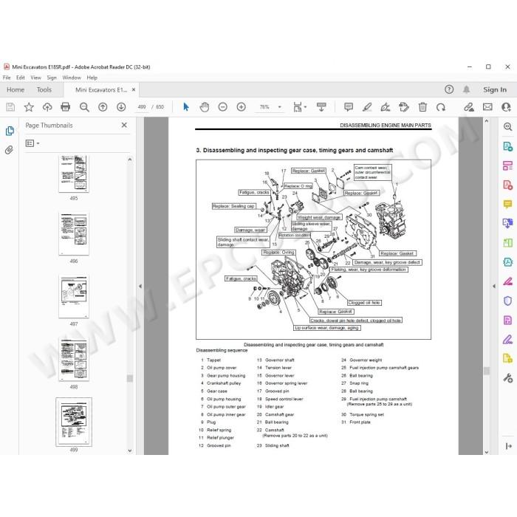The height and width of the screenshot is (517, 517).
Task: Add the document to starred bookmarks
Action: click(x=29, y=107)
